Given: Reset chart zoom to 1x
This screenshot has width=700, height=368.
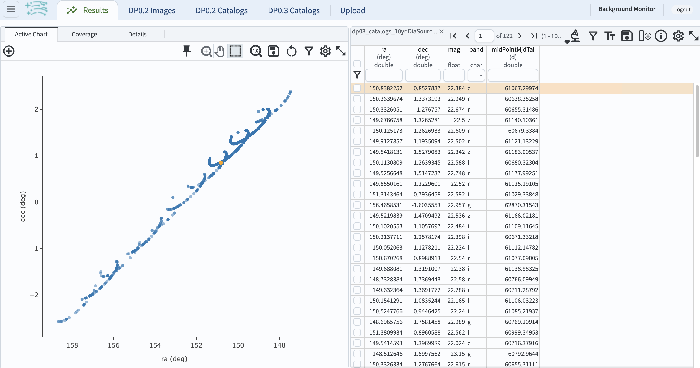Looking at the screenshot, I should click(256, 51).
